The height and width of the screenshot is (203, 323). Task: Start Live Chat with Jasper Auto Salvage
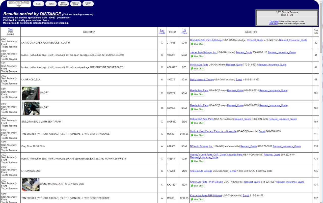click(197, 56)
